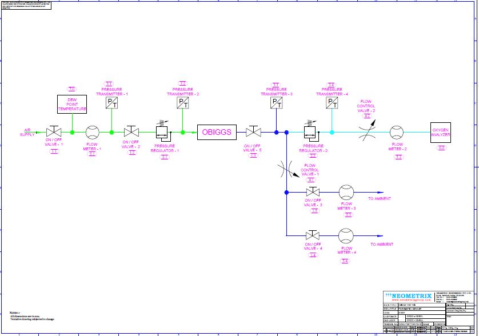Click the Pressure Regulator 2 symbol
Image resolution: width=479 pixels, height=336 pixels.
pos(312,132)
